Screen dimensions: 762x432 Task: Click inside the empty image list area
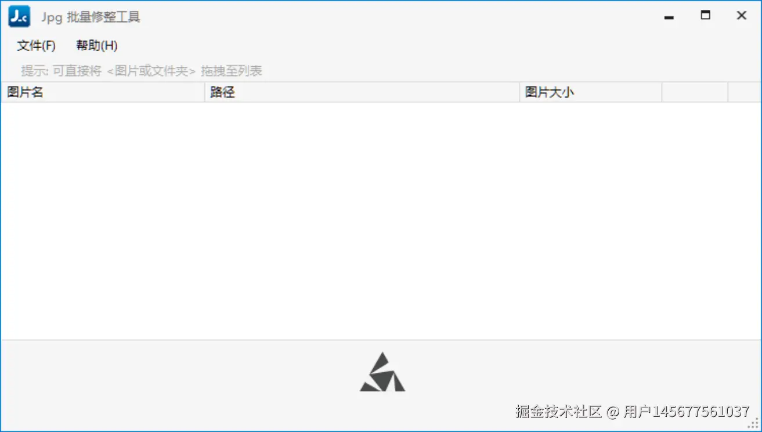coord(381,221)
